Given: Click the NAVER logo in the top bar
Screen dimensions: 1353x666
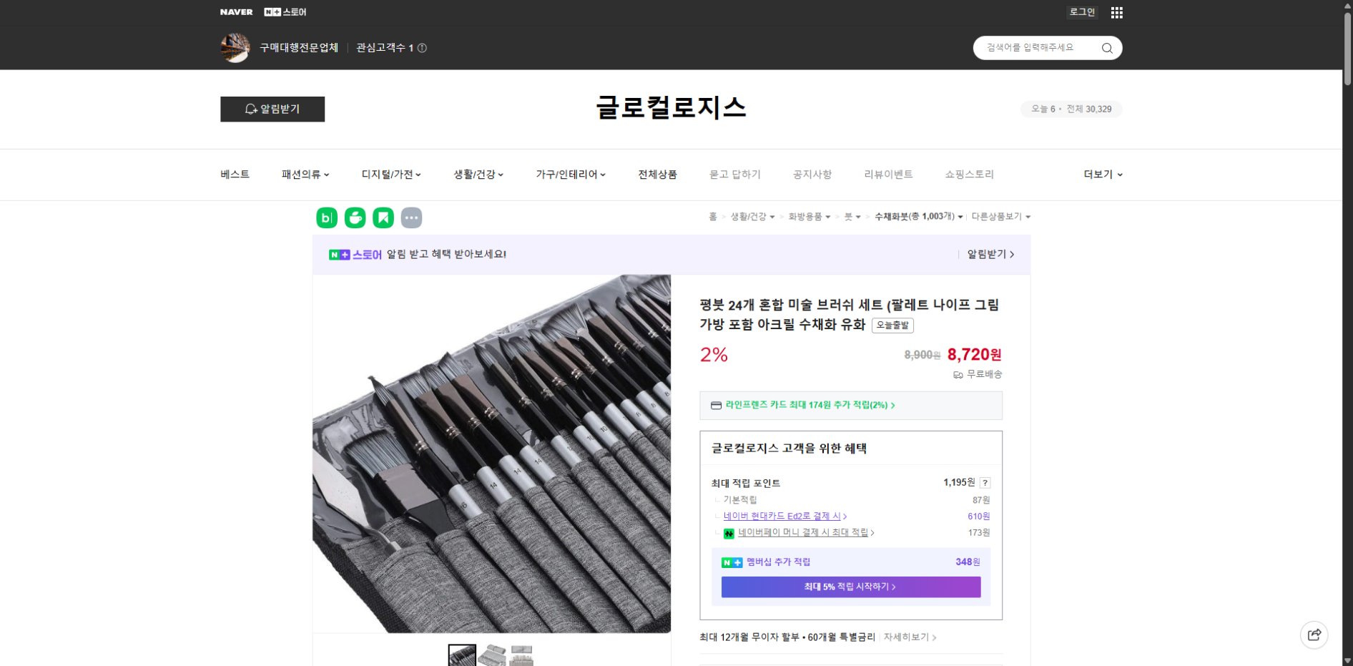Looking at the screenshot, I should (236, 11).
